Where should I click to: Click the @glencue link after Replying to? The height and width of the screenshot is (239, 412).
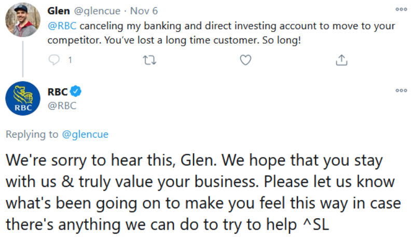click(85, 134)
